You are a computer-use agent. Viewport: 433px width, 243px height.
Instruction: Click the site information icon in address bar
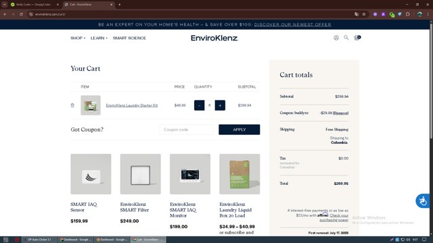coord(31,14)
